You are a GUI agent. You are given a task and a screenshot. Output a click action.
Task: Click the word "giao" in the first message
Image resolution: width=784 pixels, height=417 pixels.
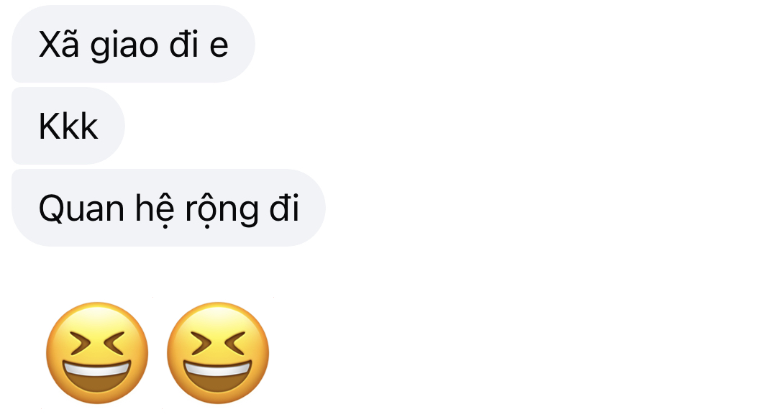pos(124,46)
